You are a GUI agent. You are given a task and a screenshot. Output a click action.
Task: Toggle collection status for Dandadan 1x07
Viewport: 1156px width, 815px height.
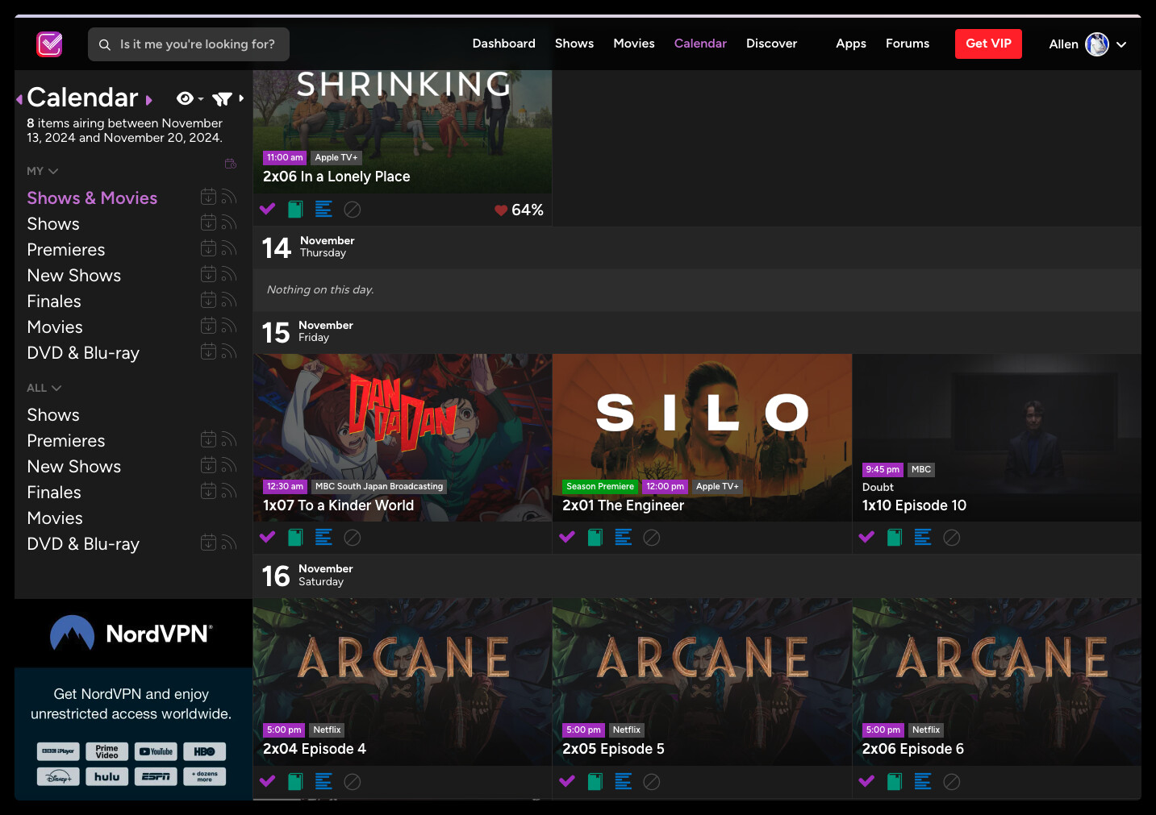[x=296, y=538]
